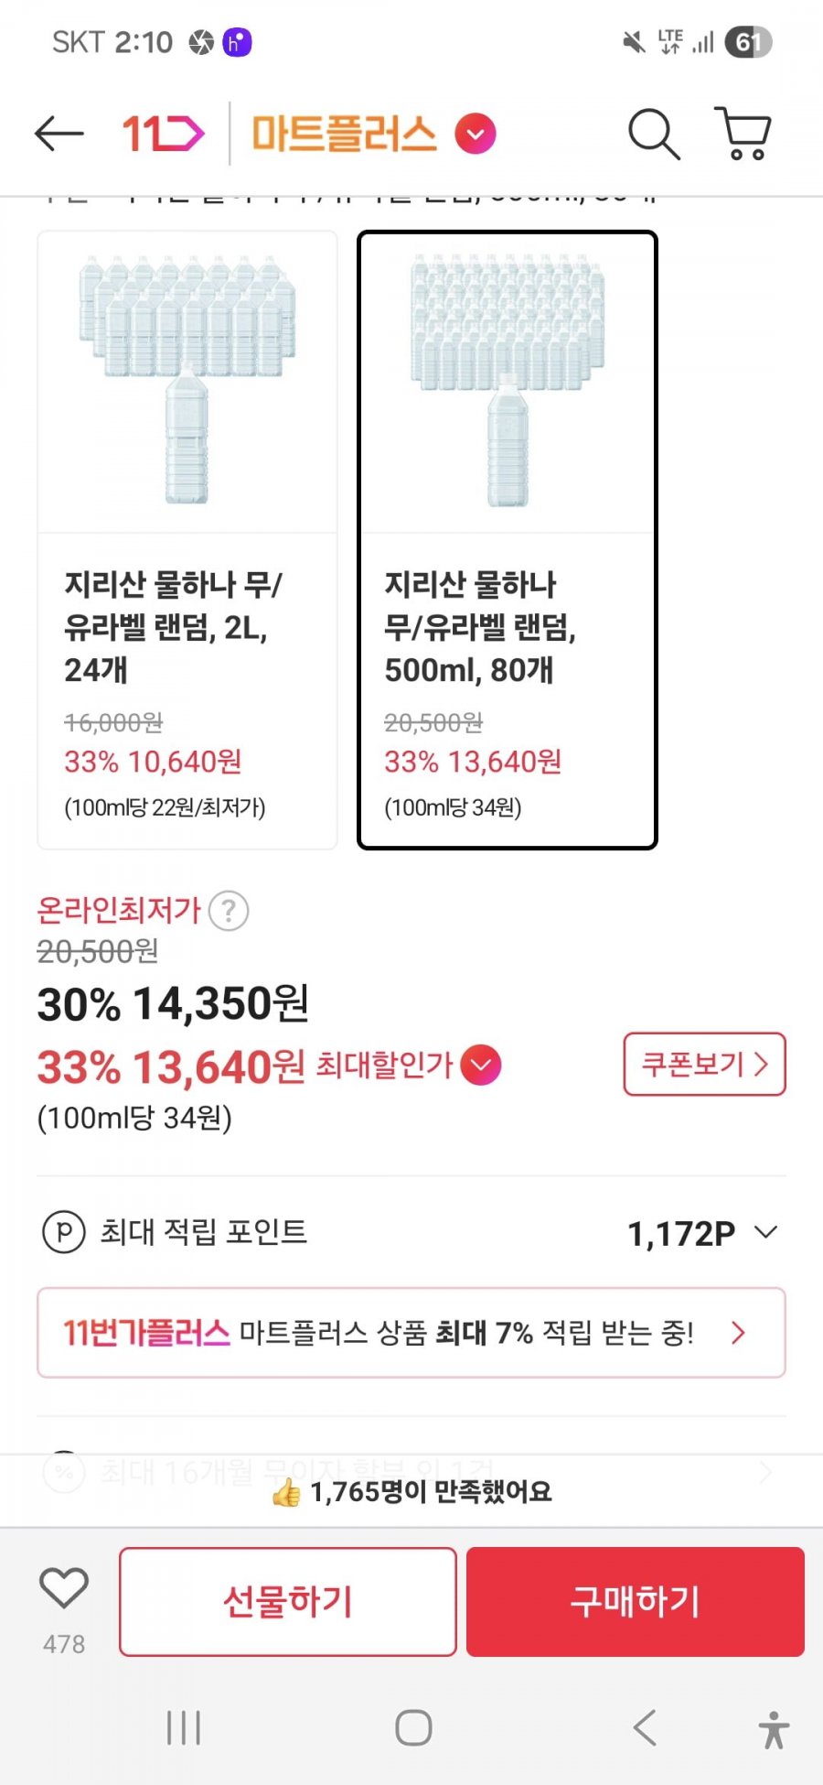Tap Android home navigation button
Screen dimensions: 823x1785
[x=413, y=1728]
